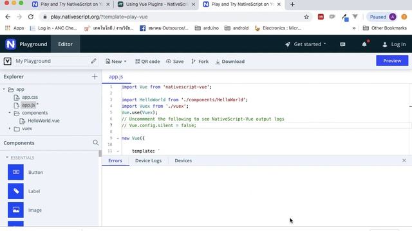Close the Using Vue Plugins tab
Image resolution: width=412 pixels, height=231 pixels.
click(193, 4)
